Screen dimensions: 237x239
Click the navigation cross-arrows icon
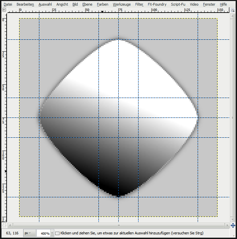pos(233,225)
